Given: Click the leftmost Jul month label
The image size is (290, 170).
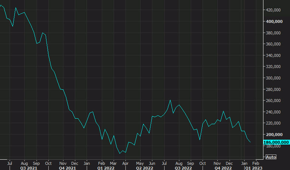Looking at the screenshot, I should [x=10, y=163].
